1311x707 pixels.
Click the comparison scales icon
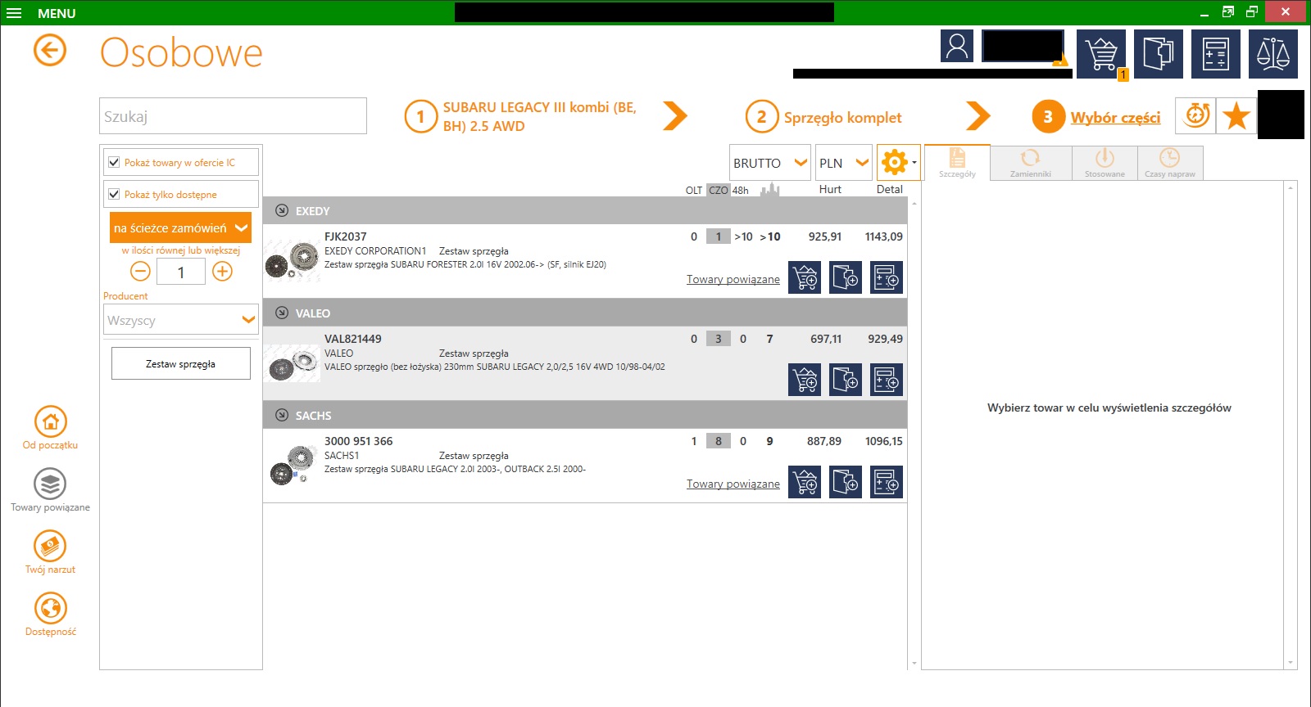coord(1272,54)
